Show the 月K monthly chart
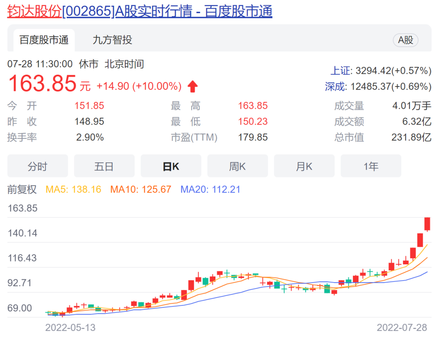The image size is (439, 337). click(304, 166)
